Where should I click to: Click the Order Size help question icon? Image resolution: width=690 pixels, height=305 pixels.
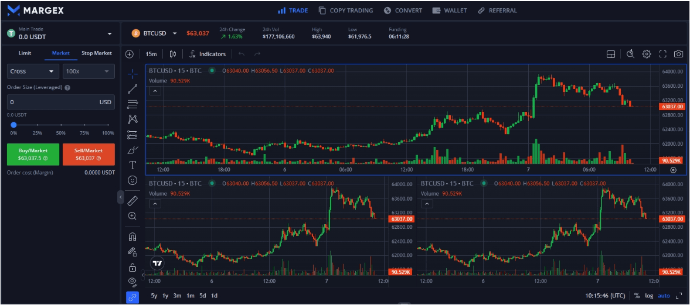pos(67,87)
